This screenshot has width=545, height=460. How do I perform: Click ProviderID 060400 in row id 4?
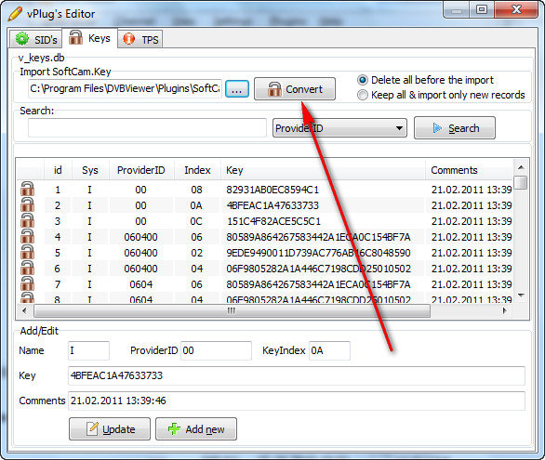click(140, 237)
